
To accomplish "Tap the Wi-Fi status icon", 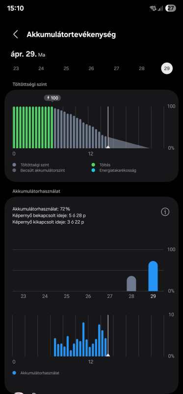I will click(x=153, y=8).
